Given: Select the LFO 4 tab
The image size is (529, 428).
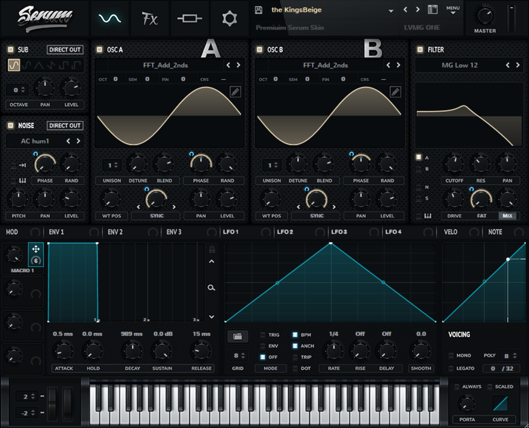Looking at the screenshot, I should [x=394, y=232].
